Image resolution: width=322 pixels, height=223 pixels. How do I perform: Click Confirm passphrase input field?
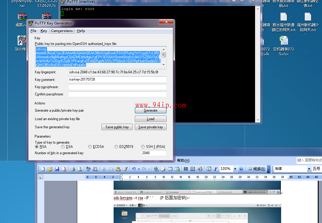tap(117, 94)
